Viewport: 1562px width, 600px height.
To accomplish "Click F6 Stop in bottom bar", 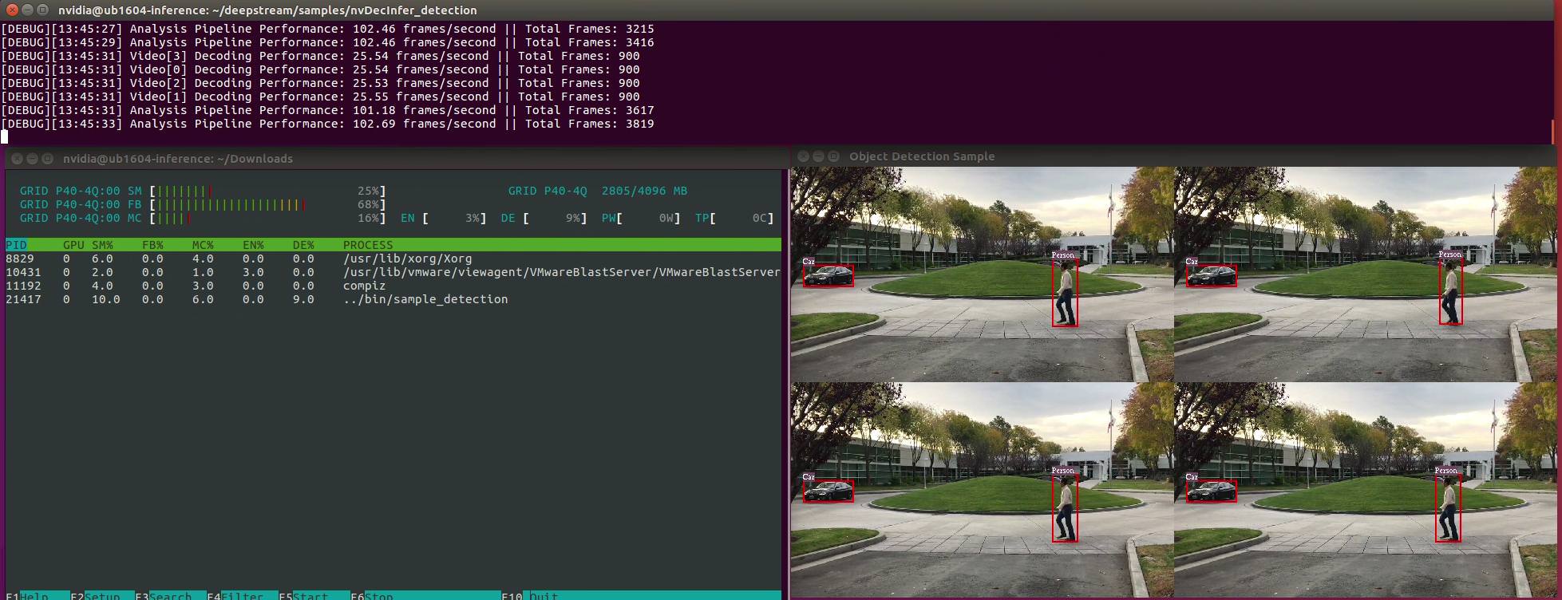I will point(378,595).
